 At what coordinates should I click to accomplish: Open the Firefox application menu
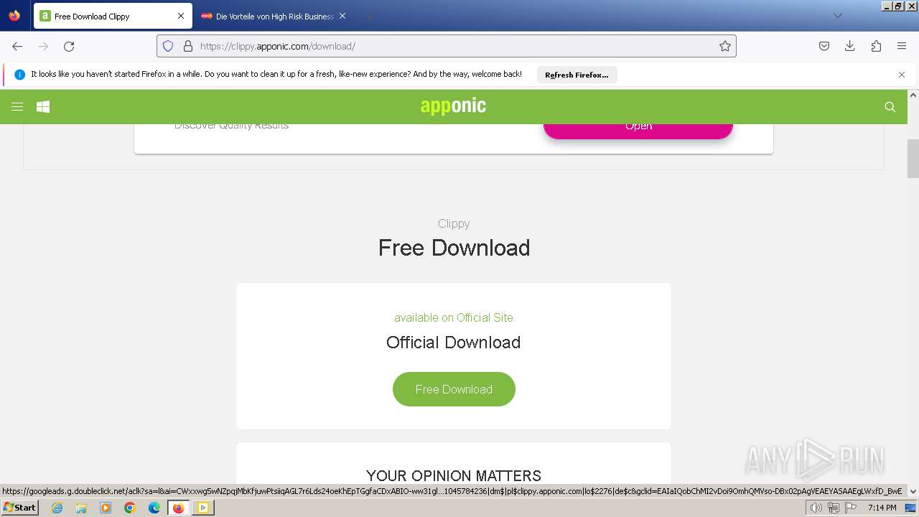[x=902, y=46]
